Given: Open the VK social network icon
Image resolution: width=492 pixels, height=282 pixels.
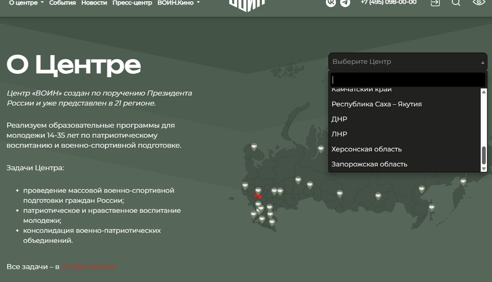Looking at the screenshot, I should click(x=331, y=3).
